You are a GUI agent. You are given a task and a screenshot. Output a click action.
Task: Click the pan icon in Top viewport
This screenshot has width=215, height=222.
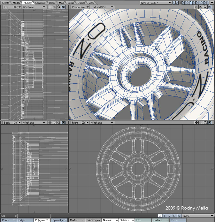[x=50, y=7]
